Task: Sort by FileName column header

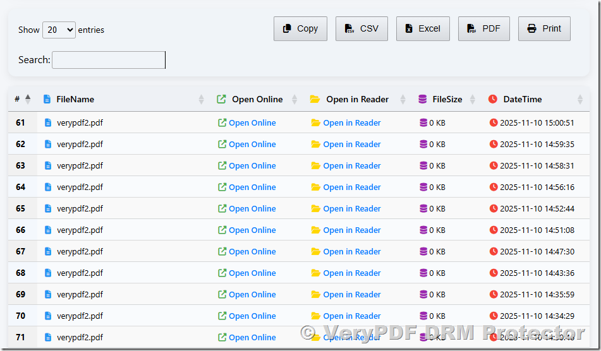Action: coord(123,99)
